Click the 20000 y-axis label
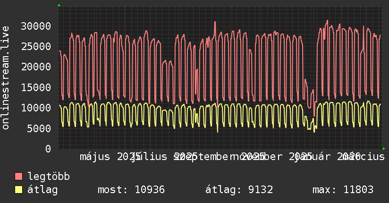This screenshot has width=389, height=203. click(x=36, y=67)
